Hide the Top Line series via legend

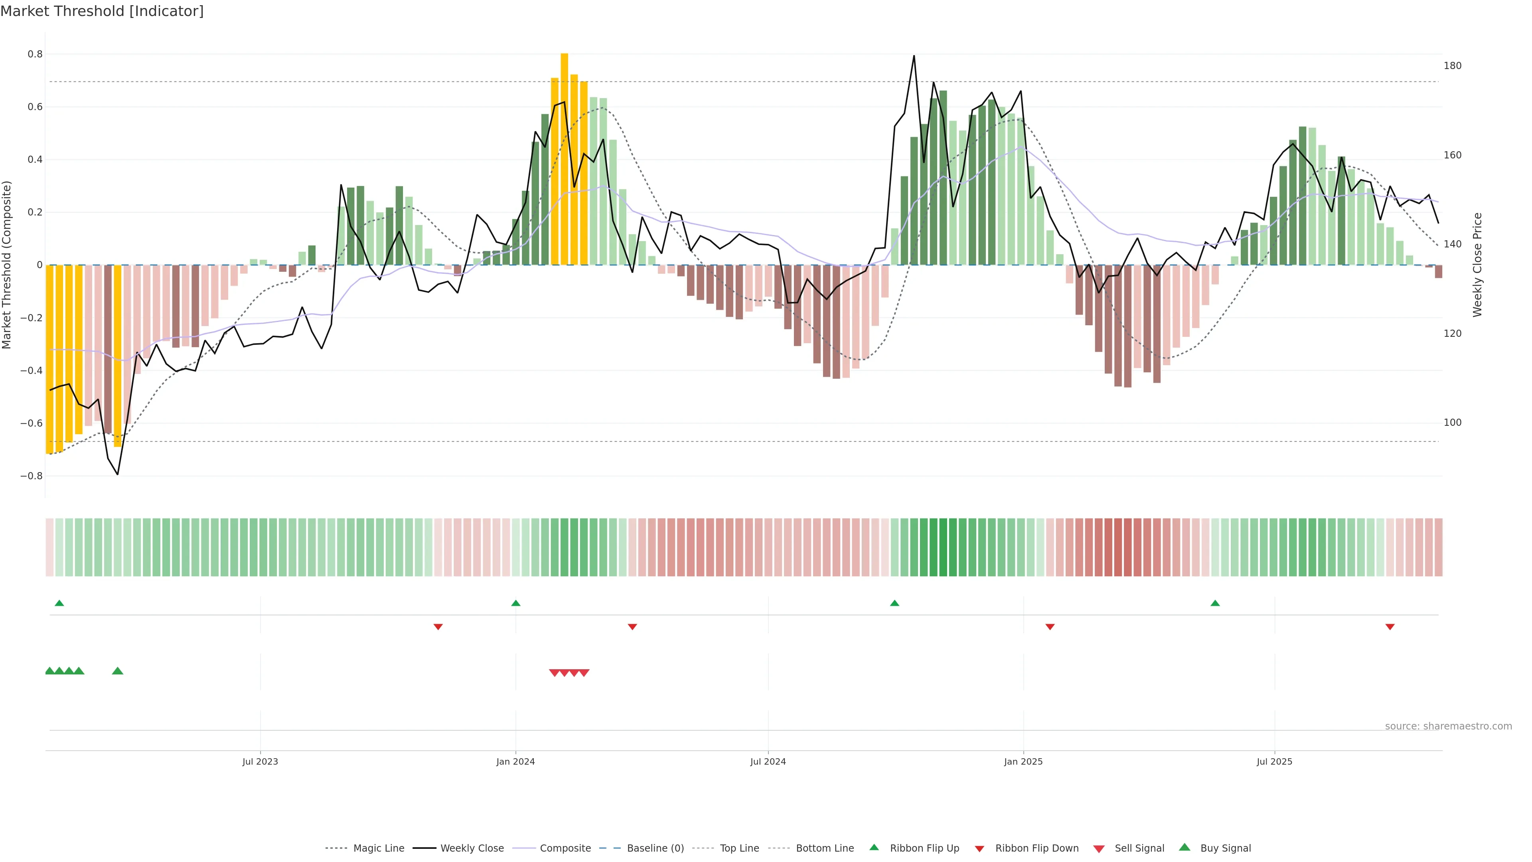(x=739, y=848)
